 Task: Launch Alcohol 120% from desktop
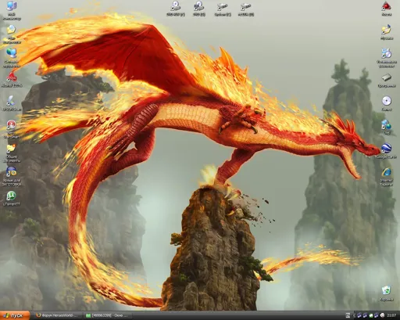point(12,80)
